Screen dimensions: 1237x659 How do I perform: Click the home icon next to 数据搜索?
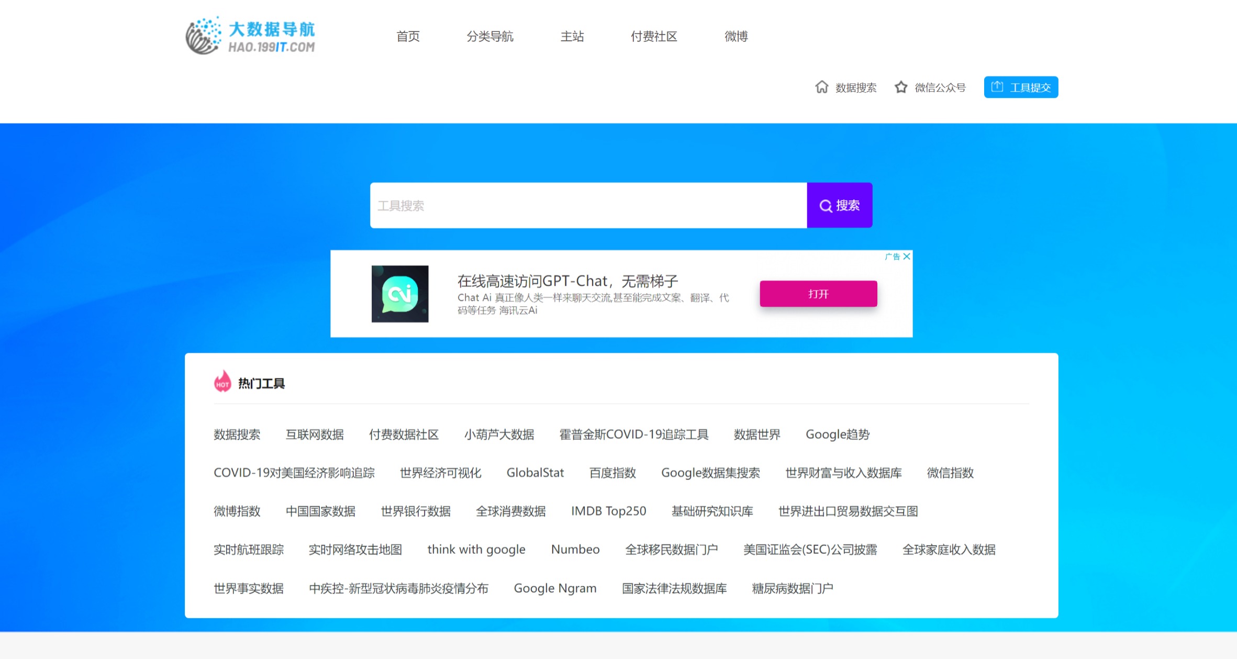pos(822,87)
